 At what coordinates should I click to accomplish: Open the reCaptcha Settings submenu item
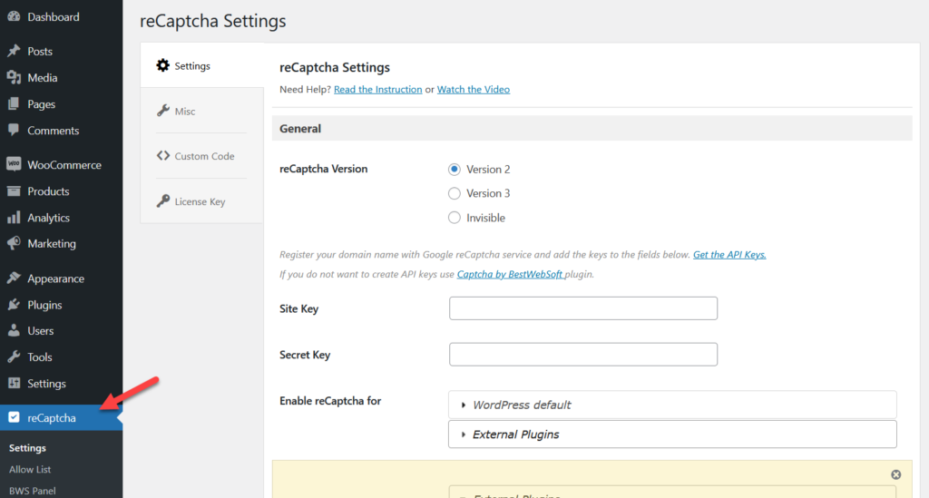point(28,448)
